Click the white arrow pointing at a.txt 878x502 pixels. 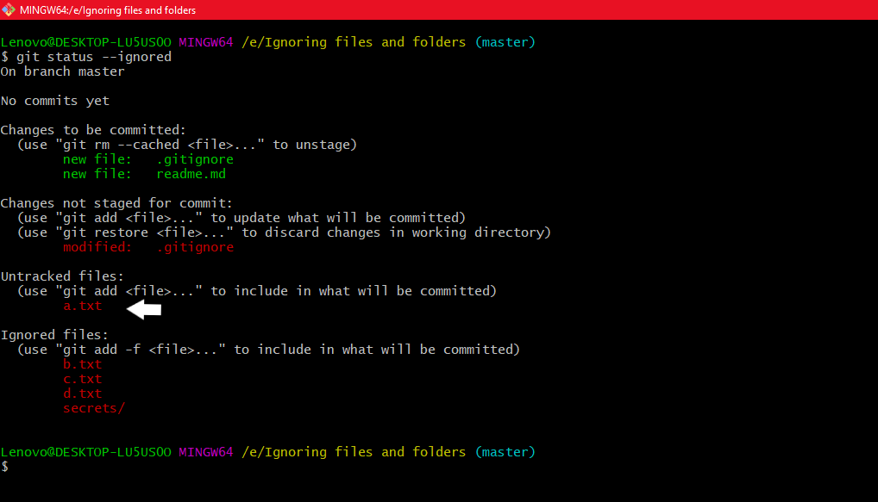[x=144, y=308]
